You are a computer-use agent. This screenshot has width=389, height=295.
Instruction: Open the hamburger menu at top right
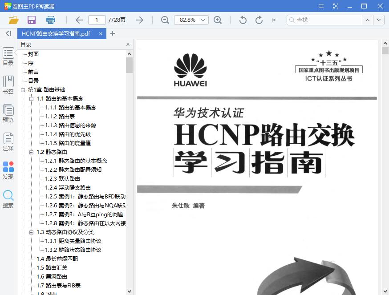[x=321, y=6]
